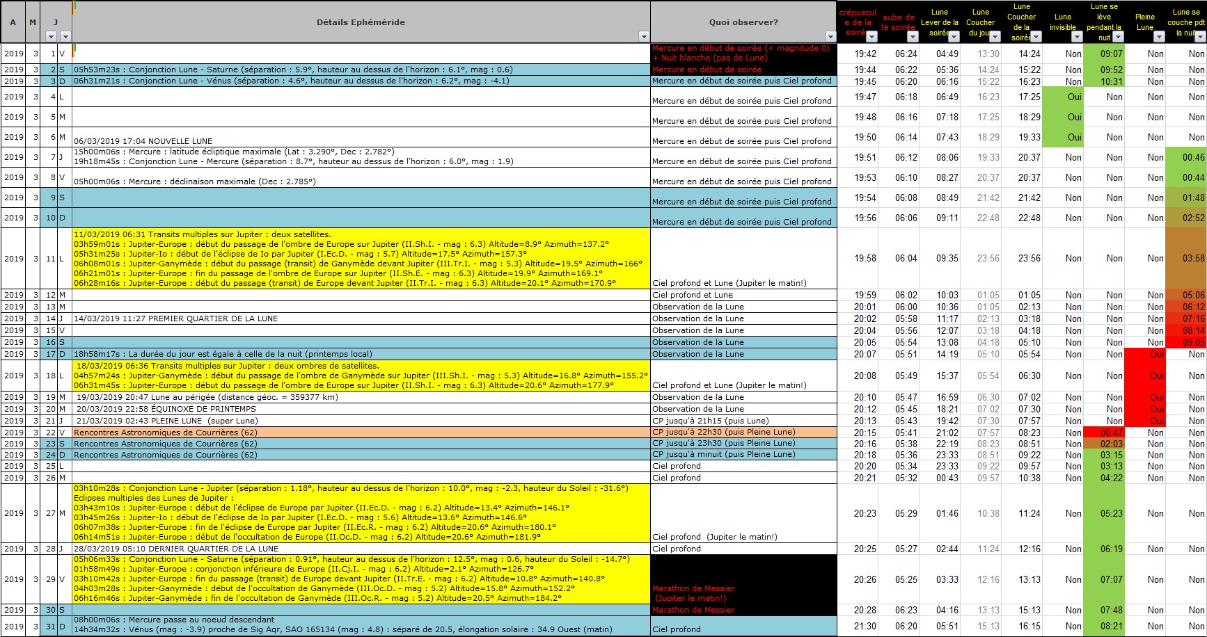Open the Lune se lève pendant la nuit filter
The image size is (1207, 637).
[1119, 36]
